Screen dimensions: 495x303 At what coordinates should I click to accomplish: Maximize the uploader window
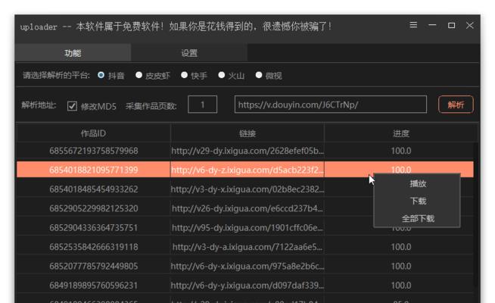point(451,25)
